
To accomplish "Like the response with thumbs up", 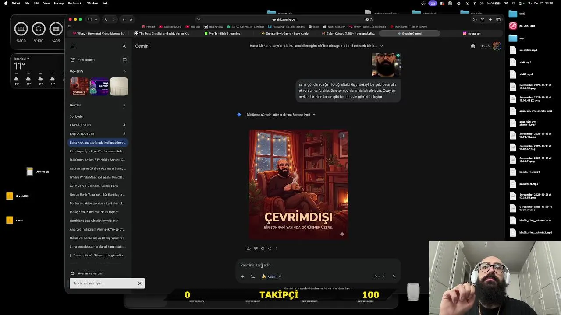I will coord(249,248).
